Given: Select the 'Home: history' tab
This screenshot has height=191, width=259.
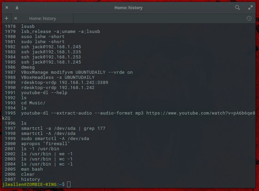Looking at the screenshot, I should (x=43, y=18).
